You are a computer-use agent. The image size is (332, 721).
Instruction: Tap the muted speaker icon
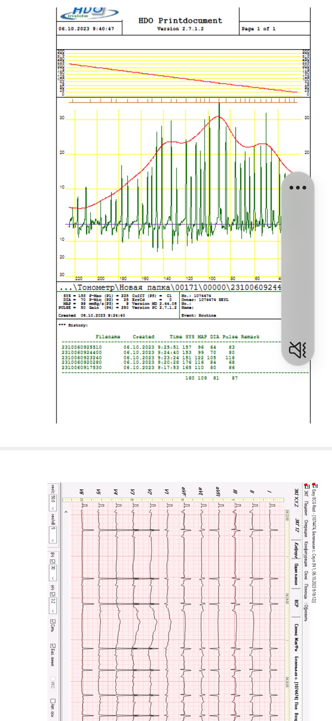298,350
